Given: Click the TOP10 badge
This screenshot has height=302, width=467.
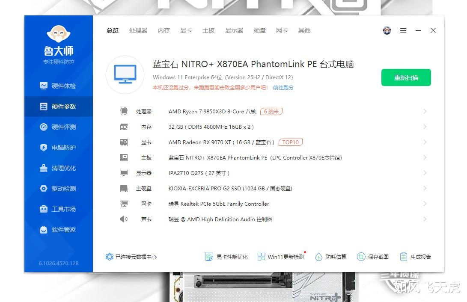Looking at the screenshot, I should pos(290,142).
